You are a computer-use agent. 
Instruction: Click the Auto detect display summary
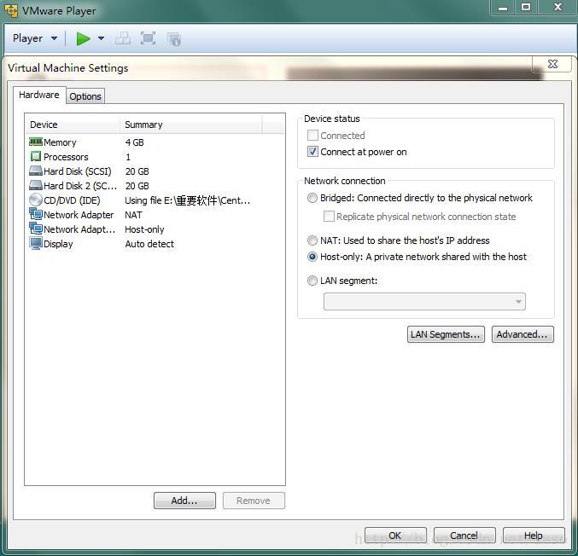tap(149, 244)
